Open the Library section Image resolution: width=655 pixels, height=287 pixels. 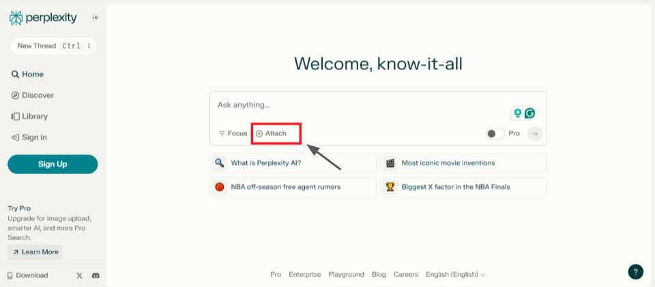click(29, 116)
